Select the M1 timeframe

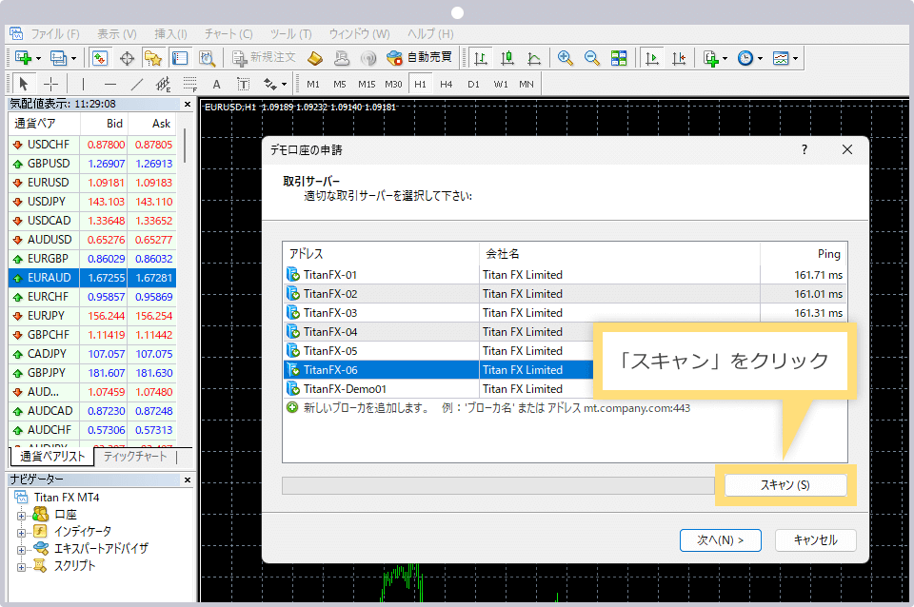(x=313, y=85)
